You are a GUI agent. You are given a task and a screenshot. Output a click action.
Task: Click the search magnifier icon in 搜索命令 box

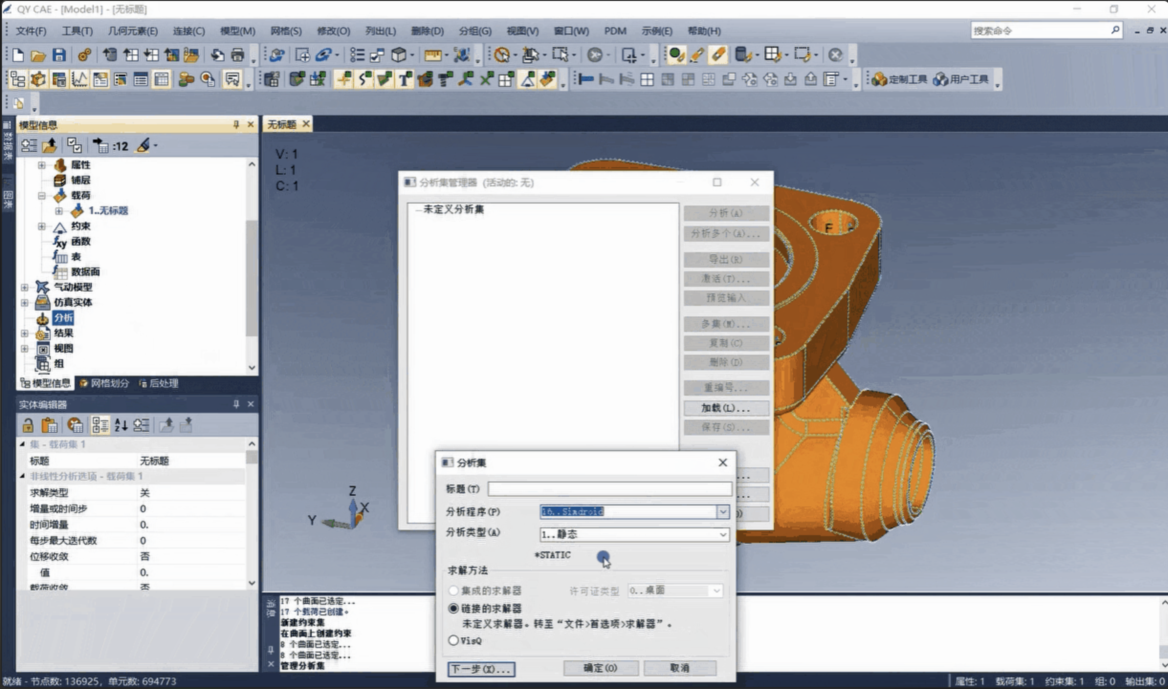1115,30
